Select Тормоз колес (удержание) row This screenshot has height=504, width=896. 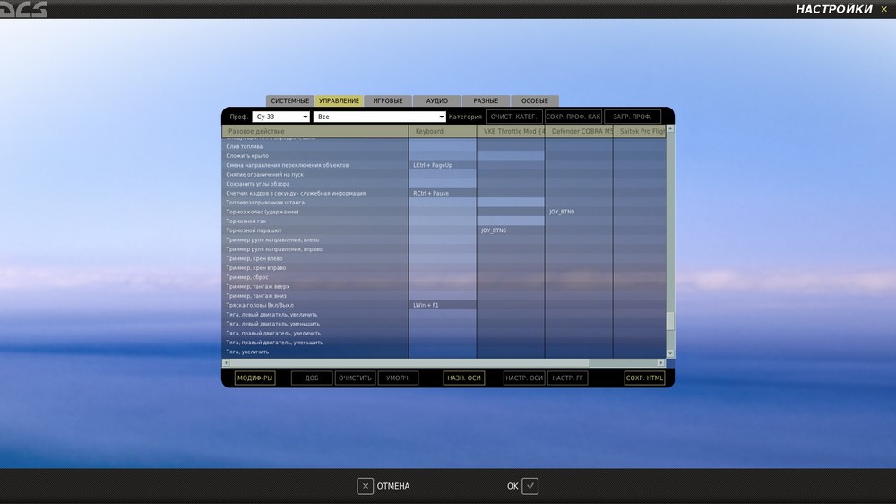(315, 212)
